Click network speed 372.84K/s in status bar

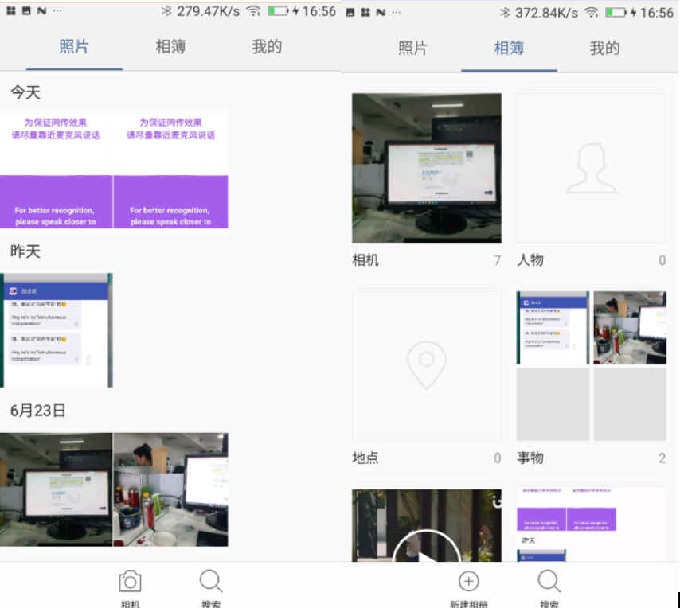point(546,13)
